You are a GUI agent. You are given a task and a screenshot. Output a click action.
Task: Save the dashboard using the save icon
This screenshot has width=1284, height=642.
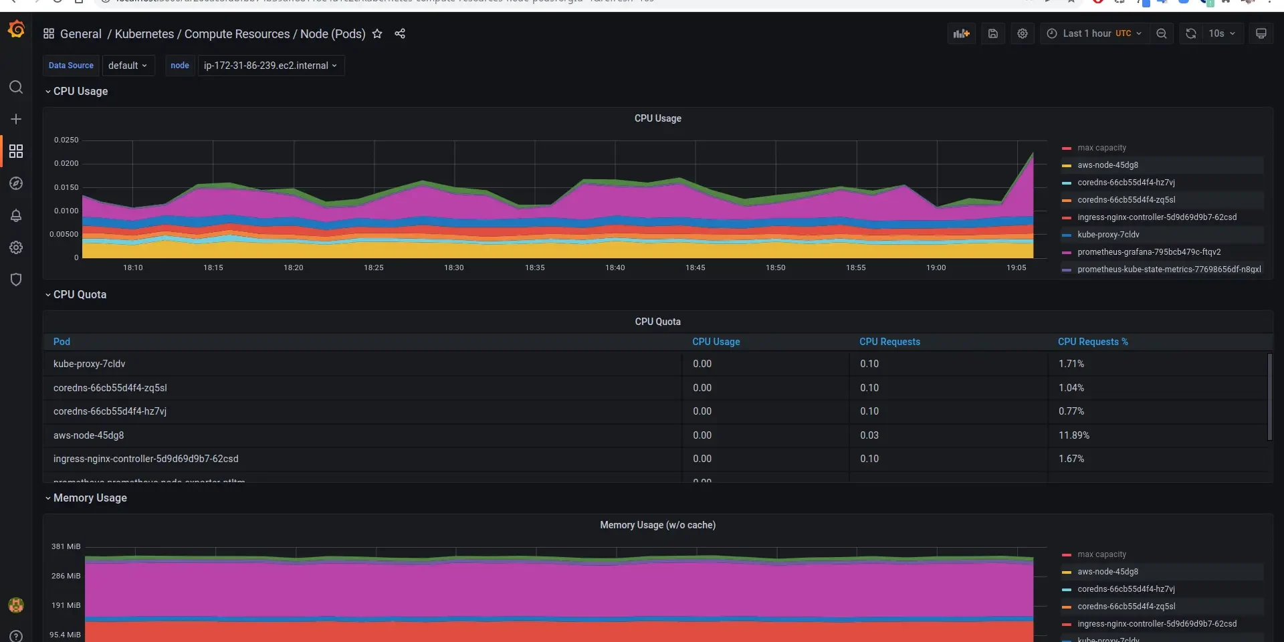click(993, 33)
